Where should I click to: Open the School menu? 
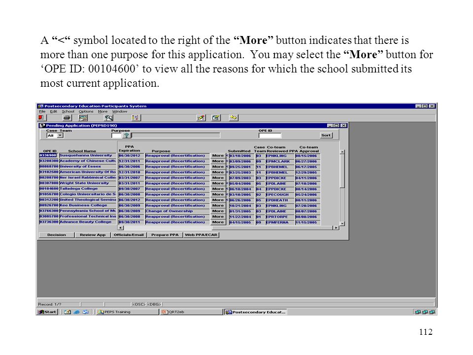coord(68,111)
